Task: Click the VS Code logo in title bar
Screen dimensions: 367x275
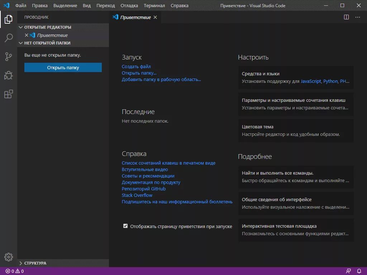Action: coord(6,5)
